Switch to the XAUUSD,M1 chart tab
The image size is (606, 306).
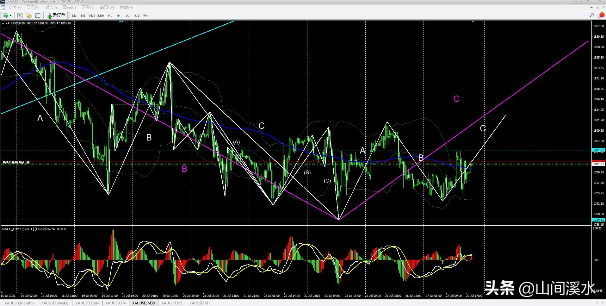(x=199, y=303)
